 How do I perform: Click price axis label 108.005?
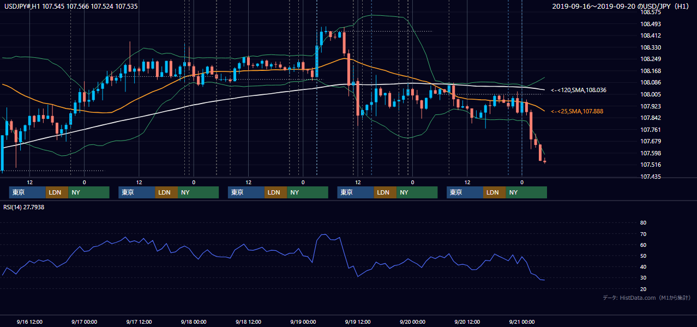[650, 94]
